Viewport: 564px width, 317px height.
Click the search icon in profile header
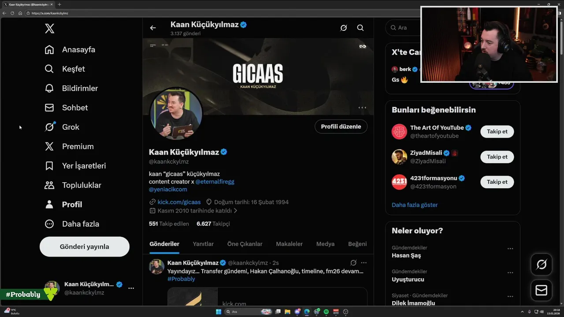[x=360, y=28]
